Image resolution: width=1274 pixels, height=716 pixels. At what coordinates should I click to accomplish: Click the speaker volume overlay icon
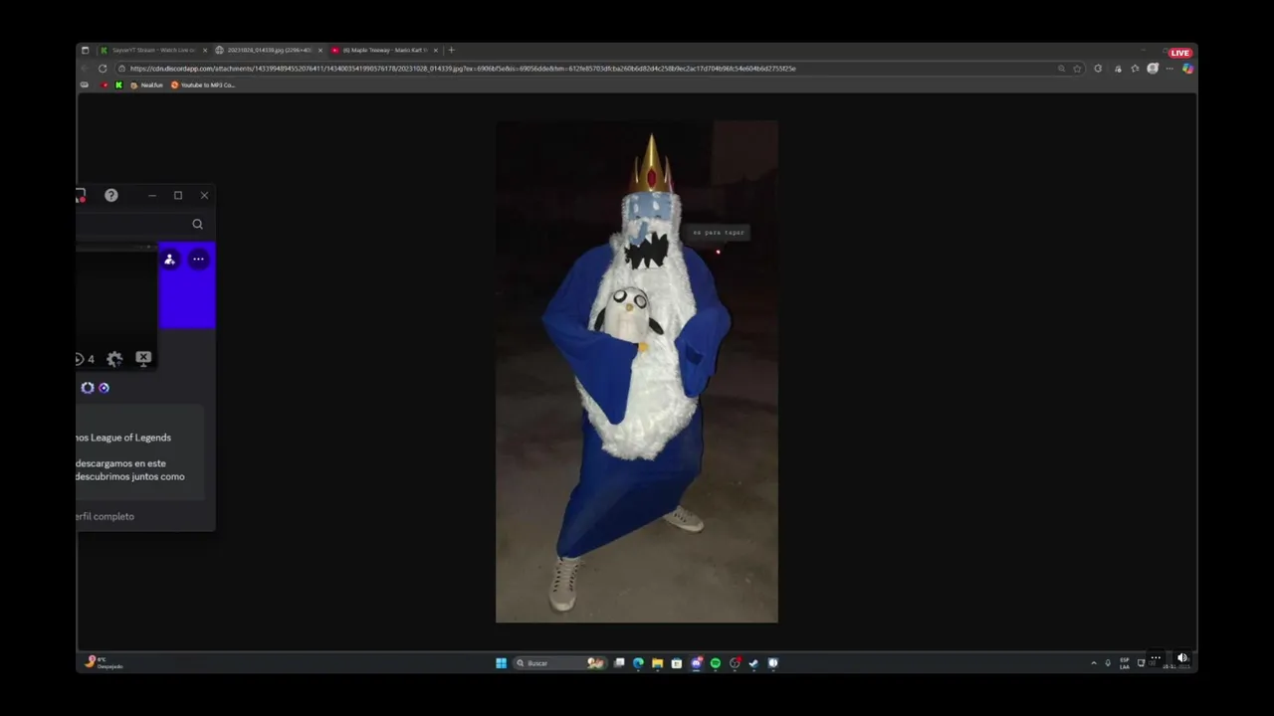pos(1181,657)
